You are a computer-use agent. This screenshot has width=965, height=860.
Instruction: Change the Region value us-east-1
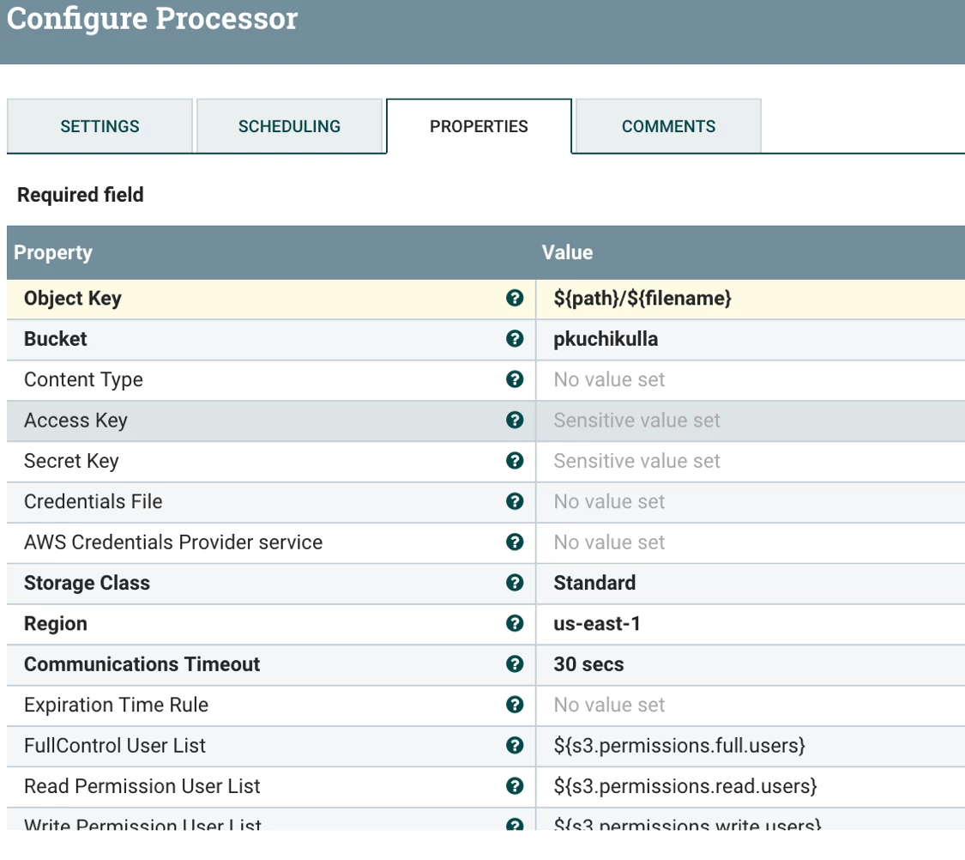pos(751,624)
